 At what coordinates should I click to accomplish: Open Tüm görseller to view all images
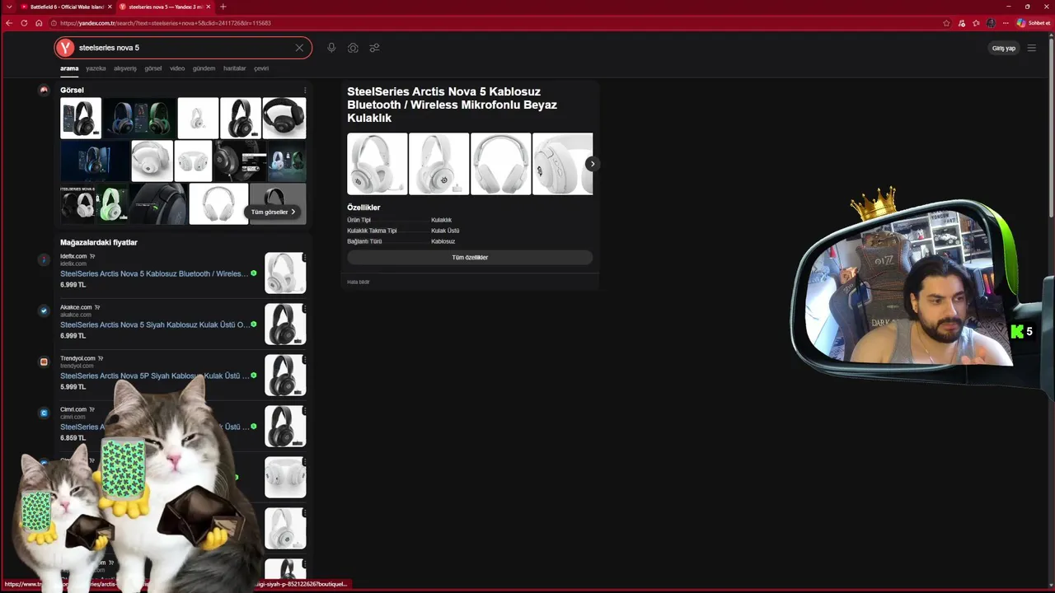274,212
